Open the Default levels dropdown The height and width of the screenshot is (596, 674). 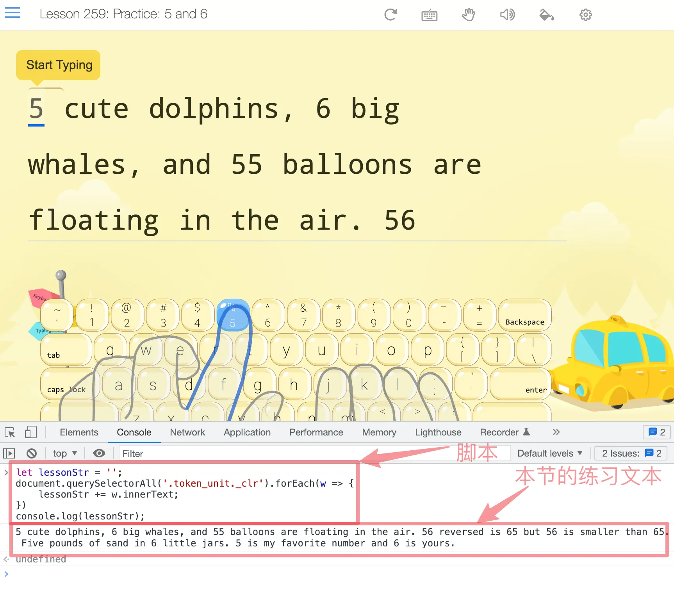click(550, 453)
